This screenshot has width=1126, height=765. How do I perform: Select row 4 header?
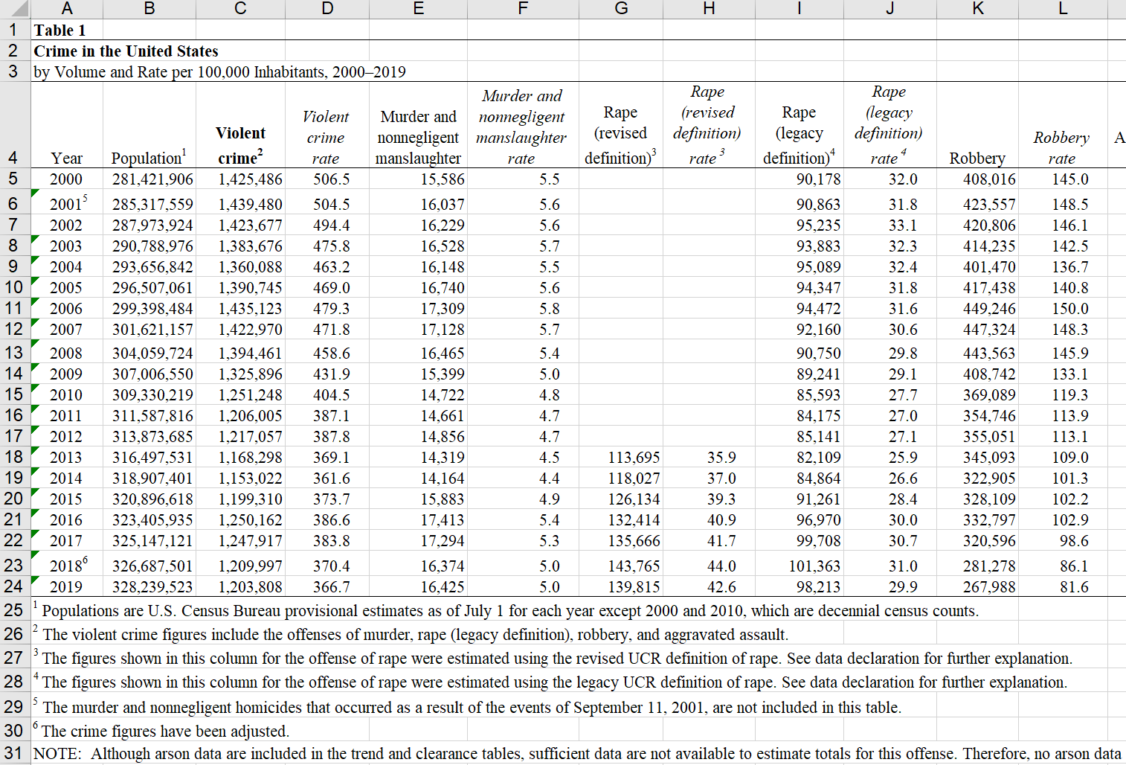tap(13, 158)
